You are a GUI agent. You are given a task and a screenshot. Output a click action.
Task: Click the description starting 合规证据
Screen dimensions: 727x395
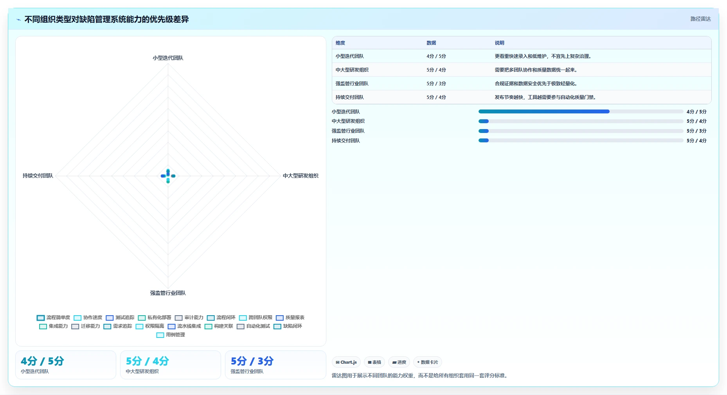536,84
